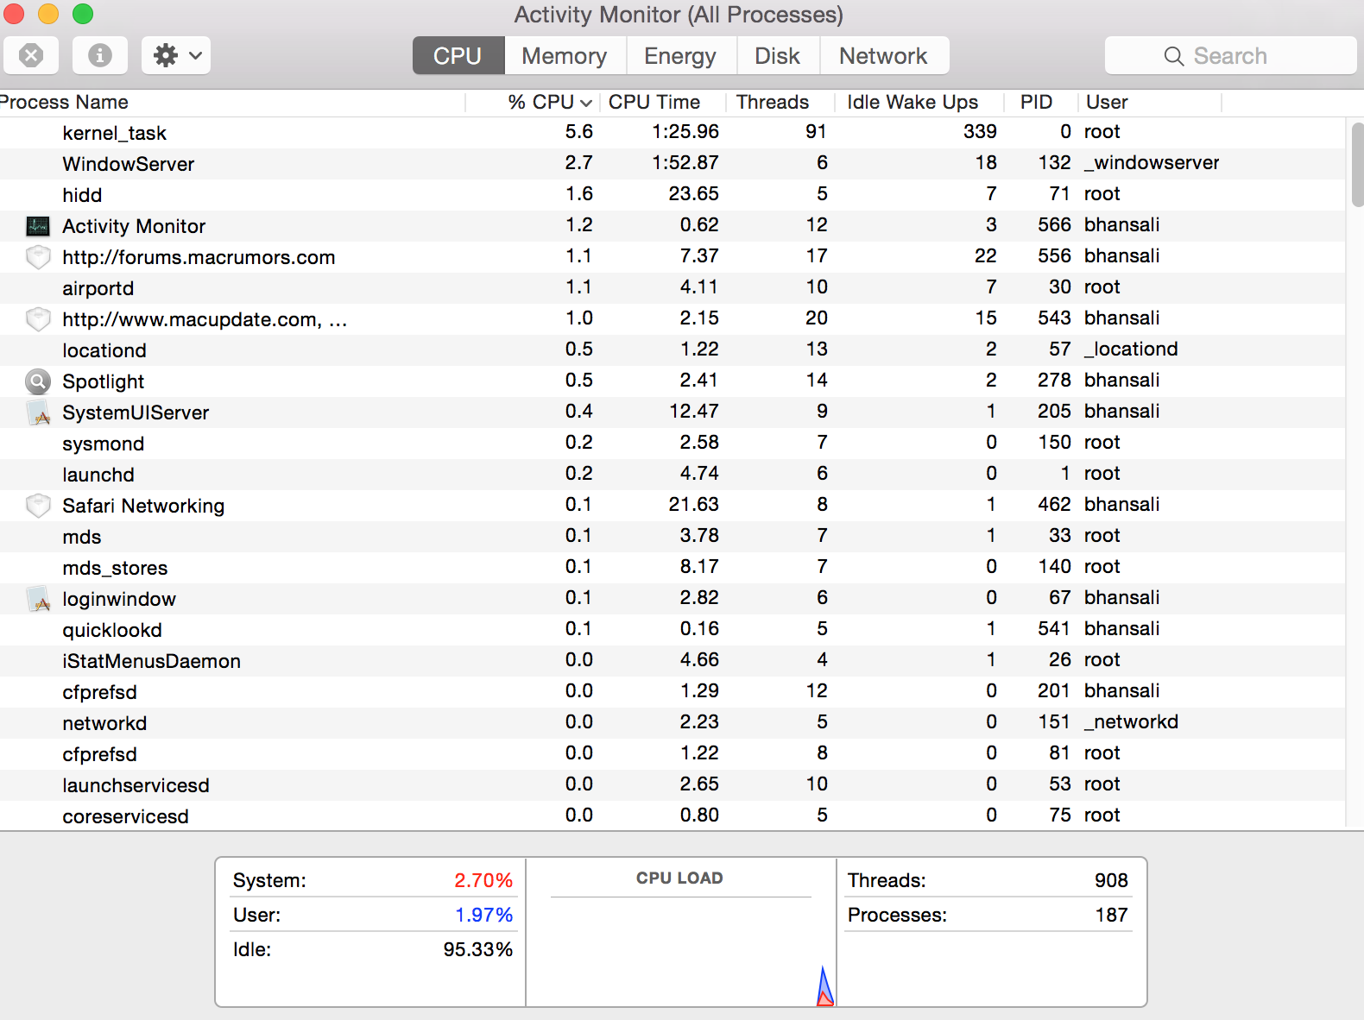Image resolution: width=1364 pixels, height=1020 pixels.
Task: Click the shield icon beside forums.macrumors.com
Action: click(38, 257)
